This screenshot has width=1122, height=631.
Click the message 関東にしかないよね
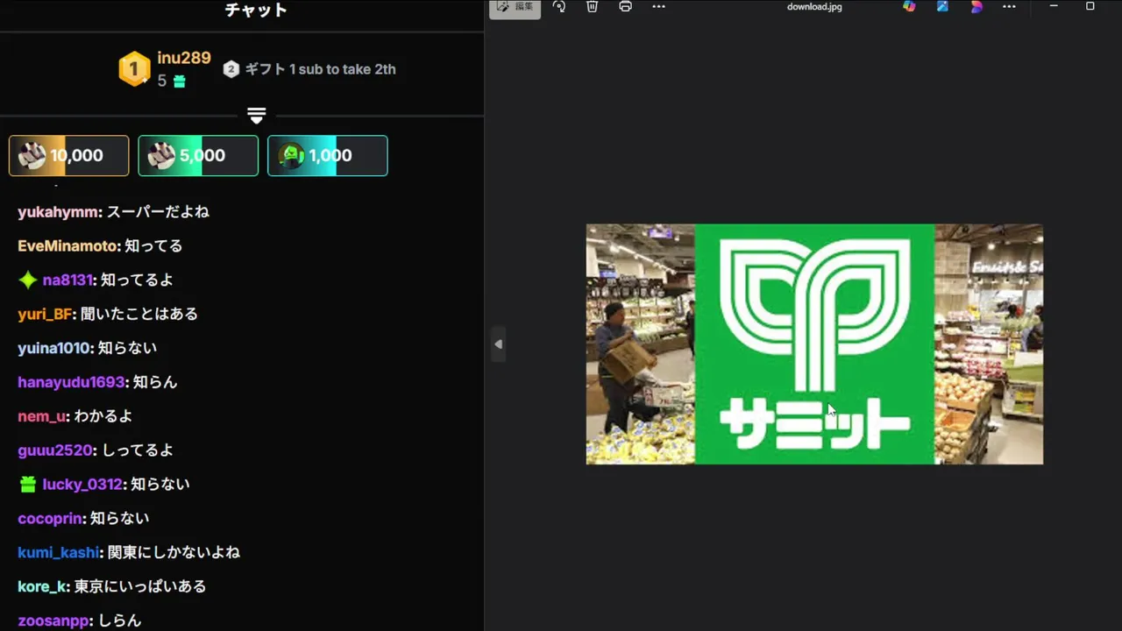click(x=174, y=553)
